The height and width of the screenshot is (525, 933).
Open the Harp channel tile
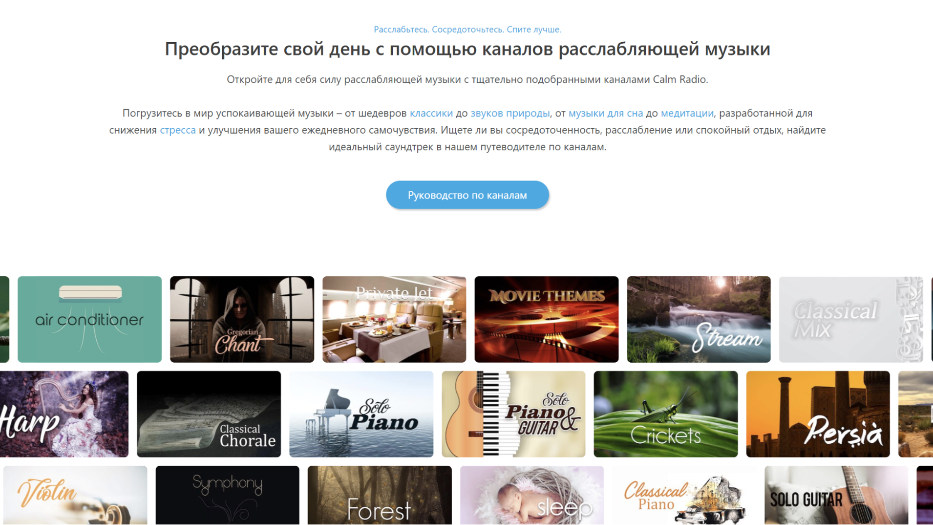64,414
